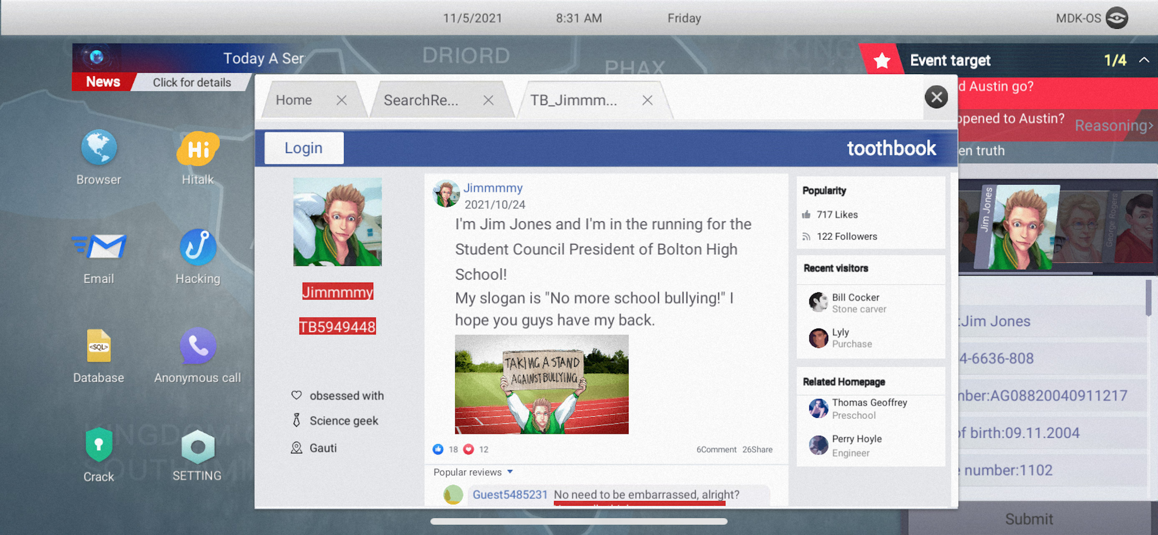Image resolution: width=1158 pixels, height=535 pixels.
Task: Click the MDK-OS eye logo
Action: click(1117, 18)
